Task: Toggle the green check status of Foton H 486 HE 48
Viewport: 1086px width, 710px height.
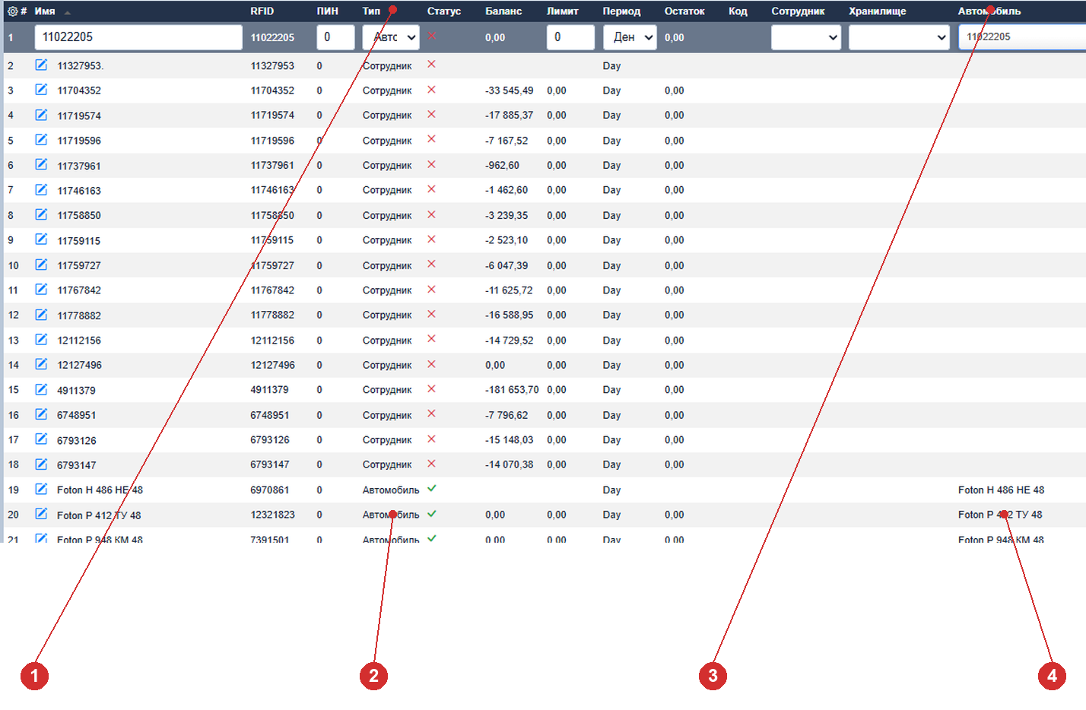Action: pyautogui.click(x=432, y=489)
